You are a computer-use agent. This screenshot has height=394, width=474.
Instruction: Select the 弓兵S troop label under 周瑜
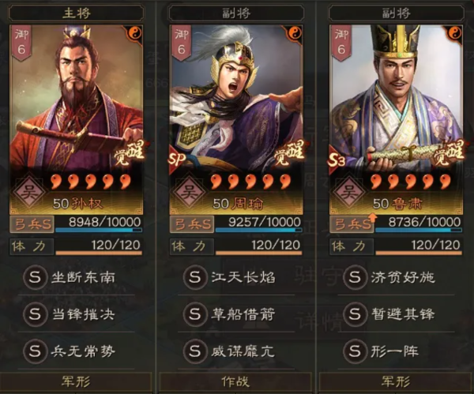pos(192,224)
